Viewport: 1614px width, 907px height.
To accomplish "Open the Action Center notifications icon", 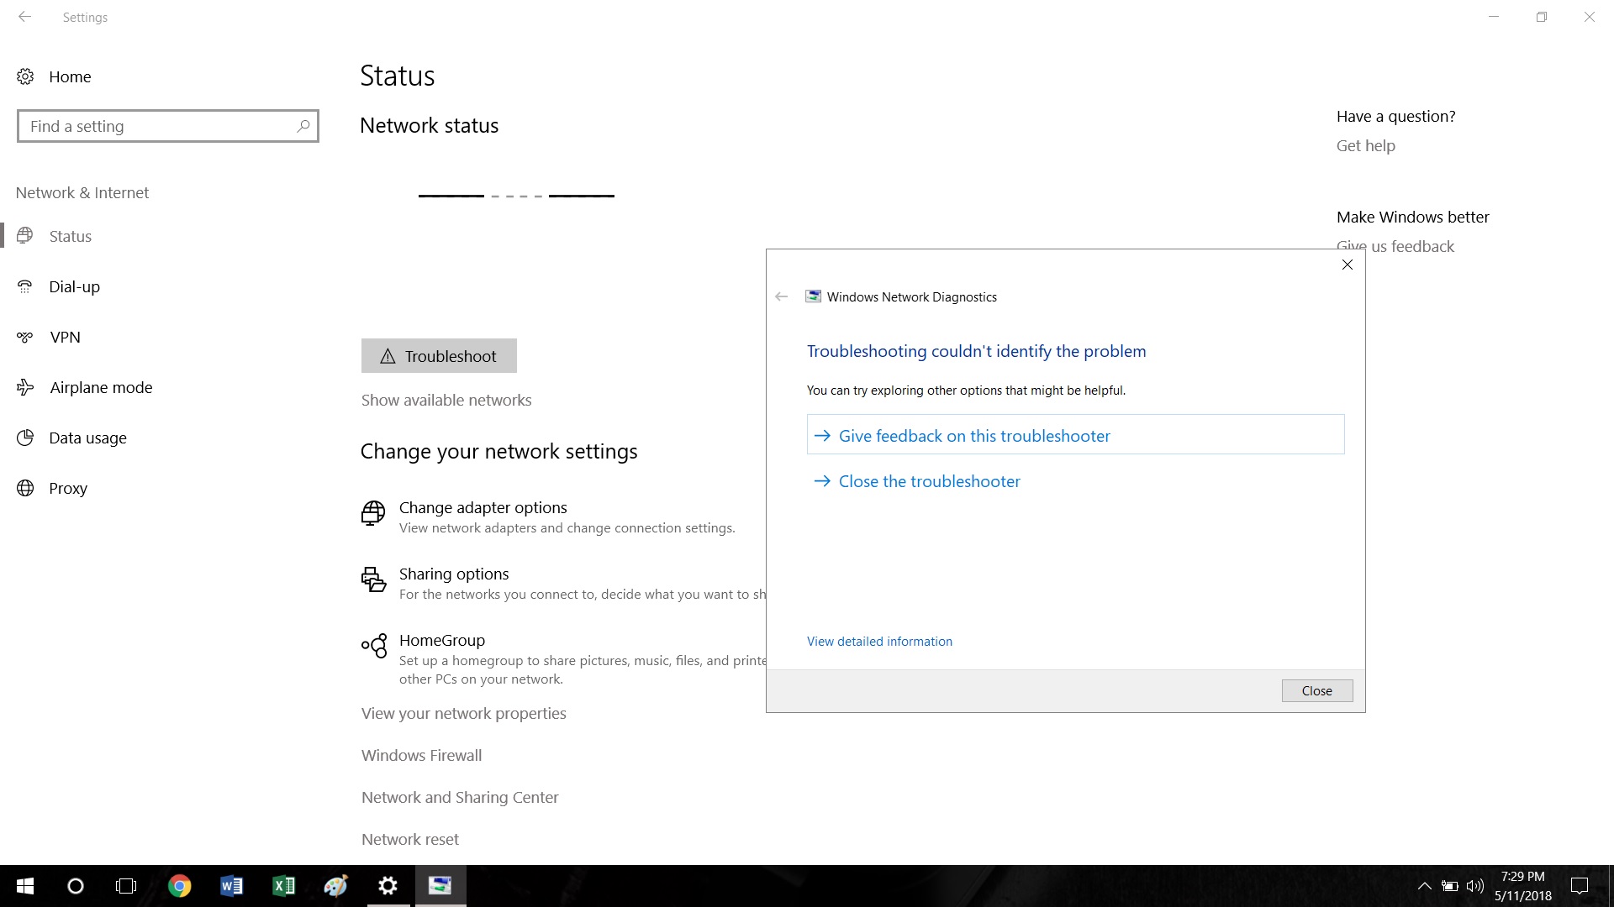I will pos(1580,886).
